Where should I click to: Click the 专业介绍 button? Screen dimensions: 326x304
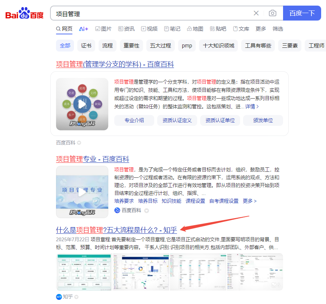pos(134,120)
